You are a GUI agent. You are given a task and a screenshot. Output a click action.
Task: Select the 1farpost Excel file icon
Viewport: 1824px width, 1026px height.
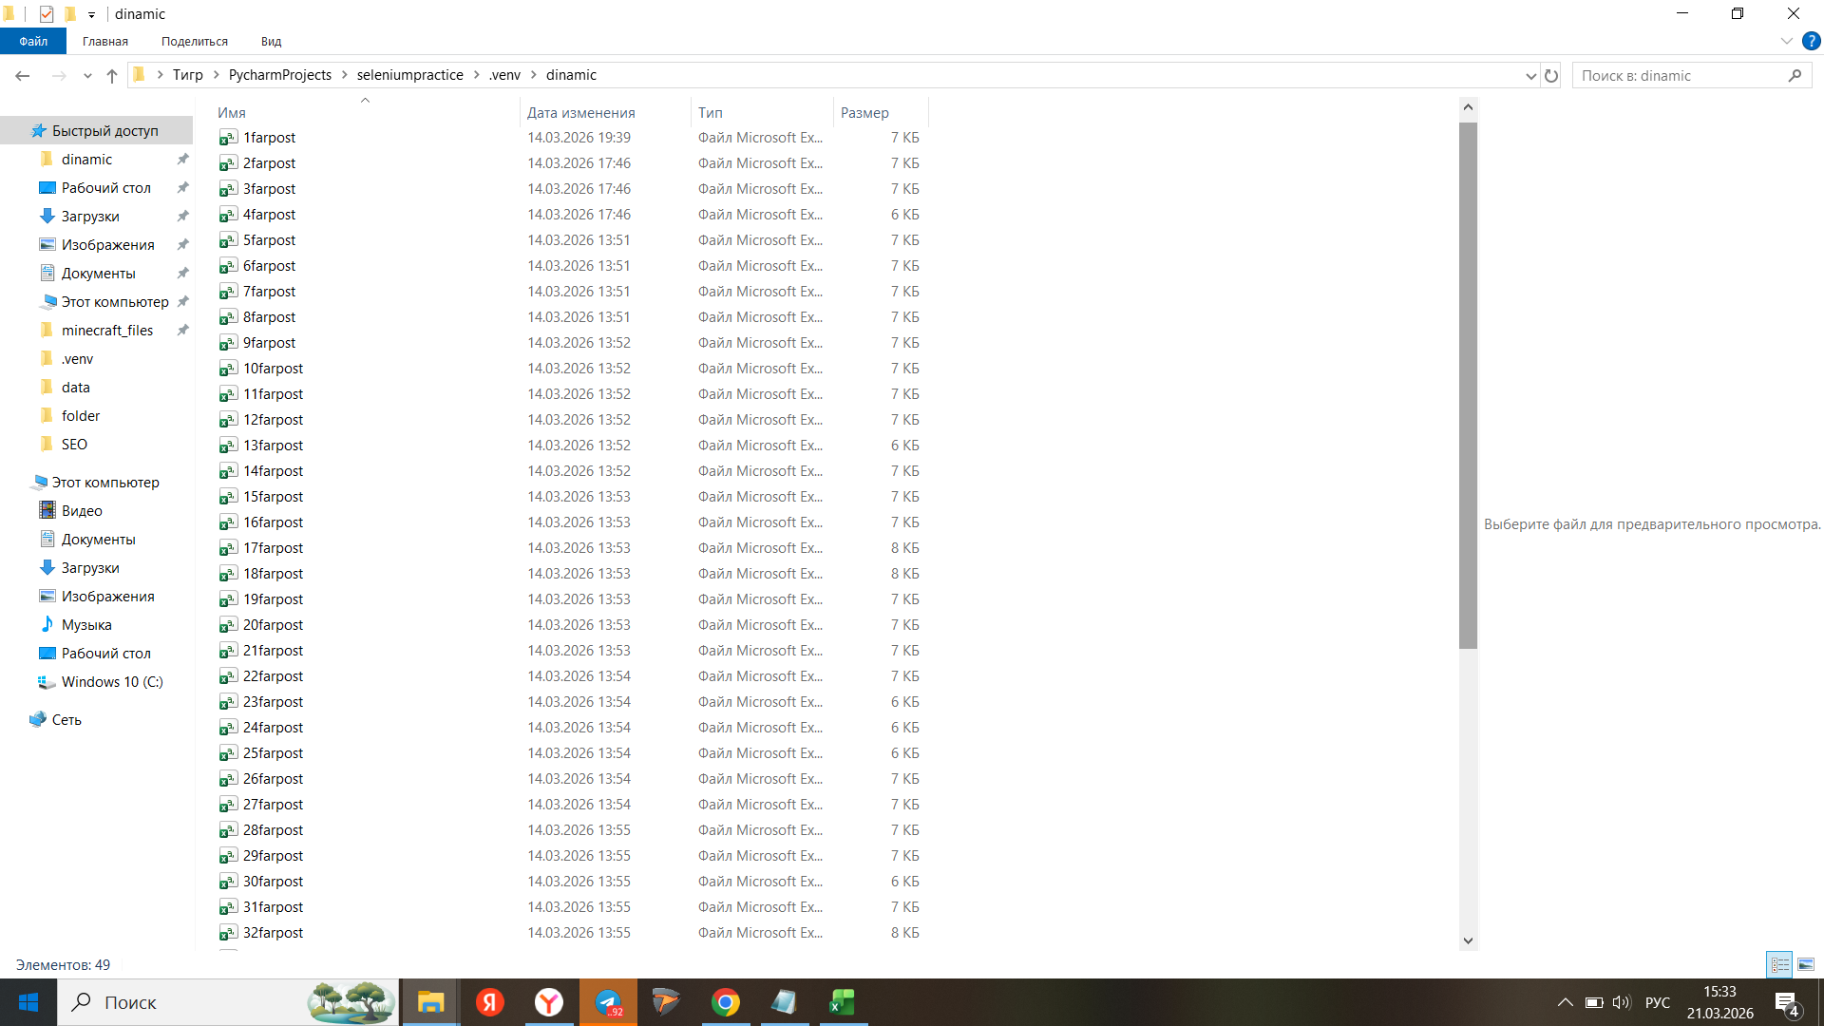point(228,138)
